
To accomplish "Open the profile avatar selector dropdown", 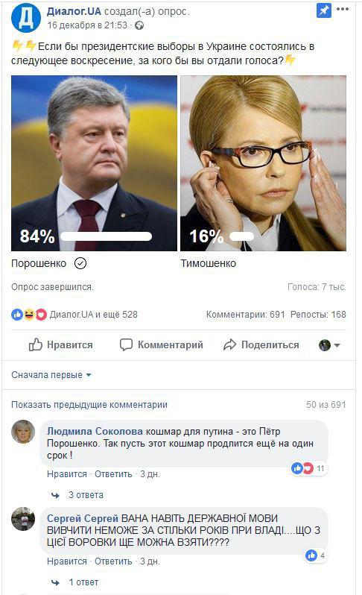I will click(x=329, y=345).
